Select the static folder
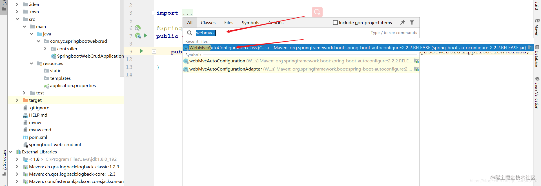541x186 pixels. coord(52,71)
